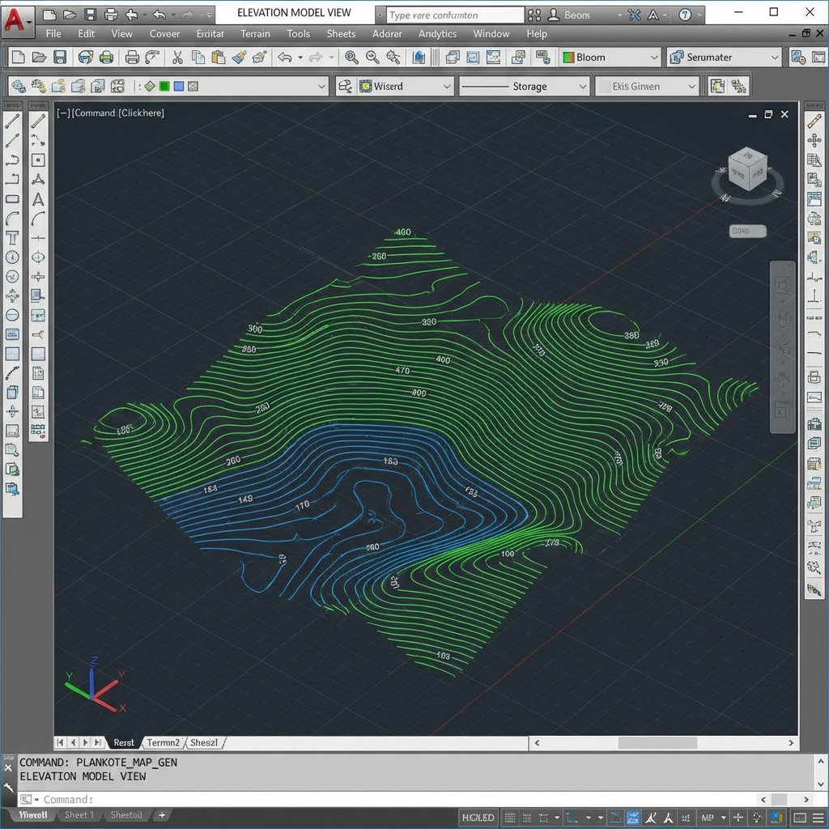829x829 pixels.
Task: Toggle grid display in status bar
Action: (510, 817)
